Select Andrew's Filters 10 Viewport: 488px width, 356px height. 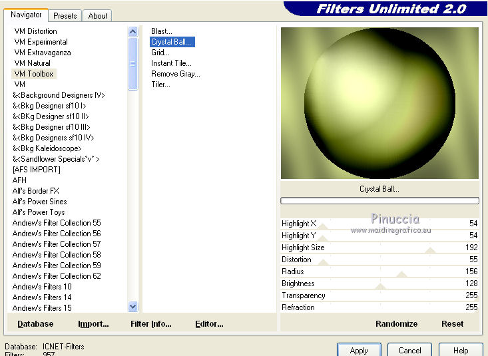click(42, 287)
